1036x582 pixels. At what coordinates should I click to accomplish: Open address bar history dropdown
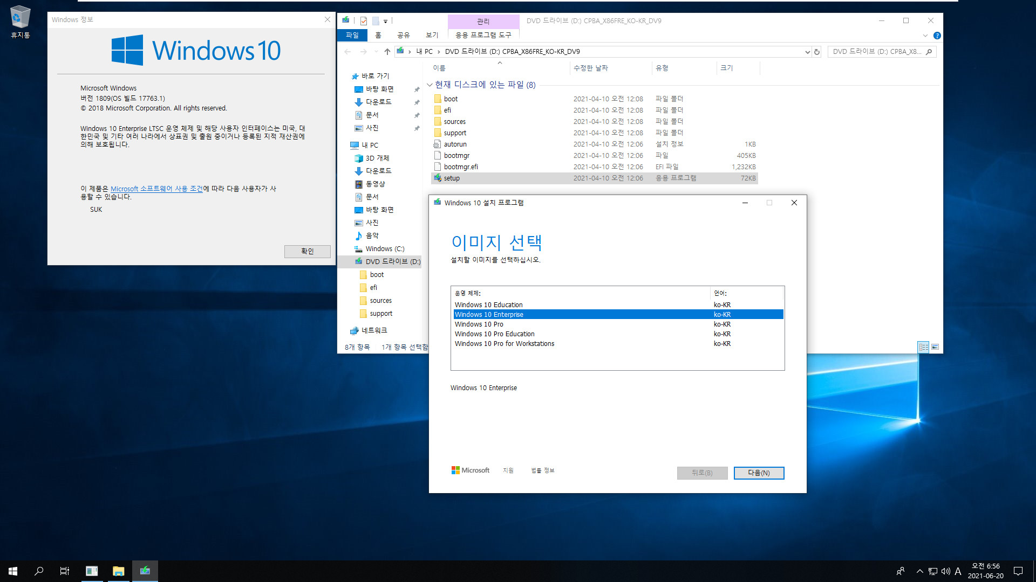tap(807, 52)
